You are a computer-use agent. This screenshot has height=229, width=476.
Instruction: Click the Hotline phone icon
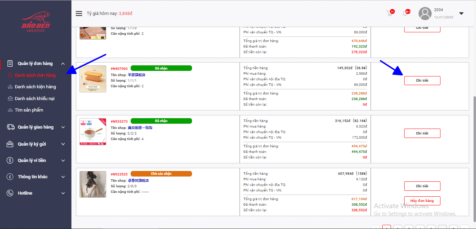[x=10, y=193]
